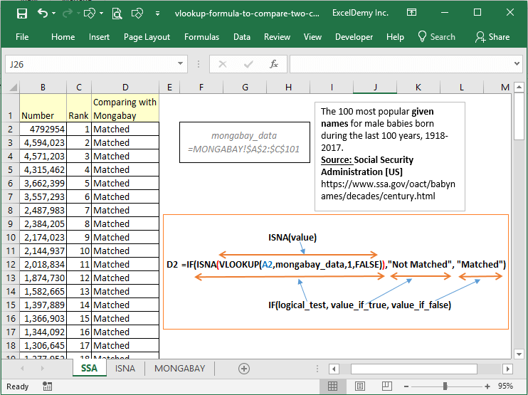
Task: Open the Page Layout tab
Action: pos(147,37)
